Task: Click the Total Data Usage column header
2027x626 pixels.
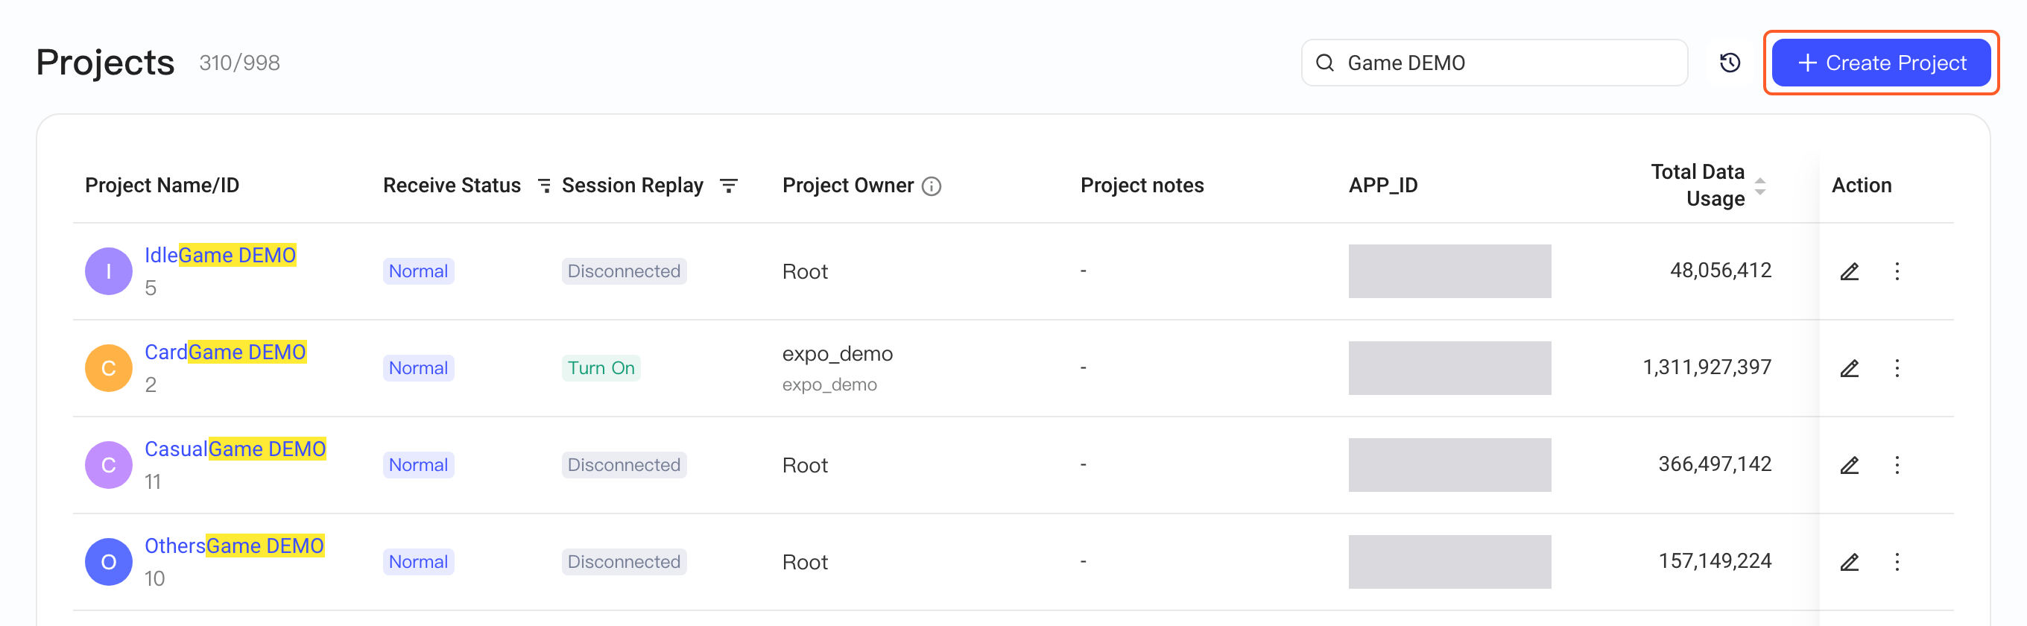Action: pos(1698,186)
